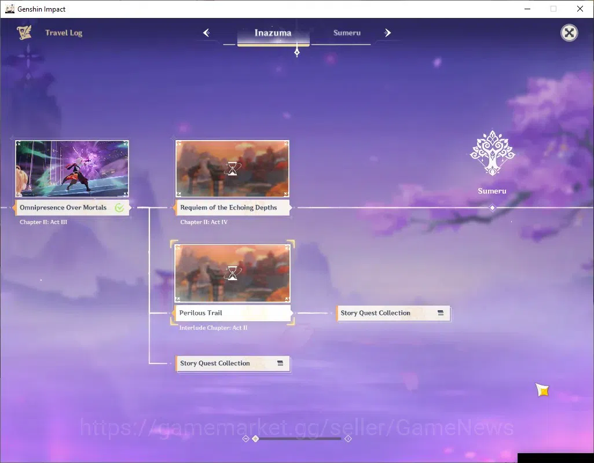The width and height of the screenshot is (594, 463).
Task: Click the Sumeru label under the emblem
Action: coord(492,191)
